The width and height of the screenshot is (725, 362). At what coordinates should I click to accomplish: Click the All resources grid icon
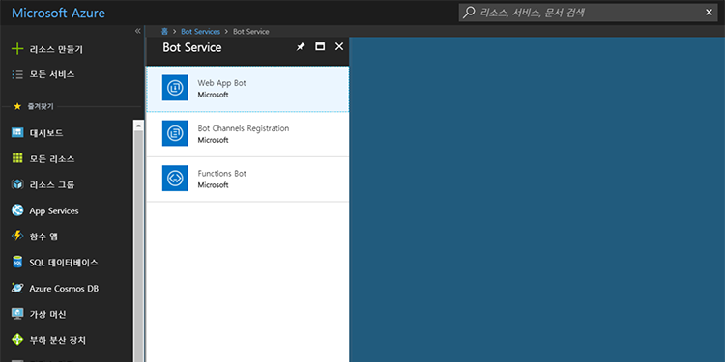pyautogui.click(x=17, y=158)
